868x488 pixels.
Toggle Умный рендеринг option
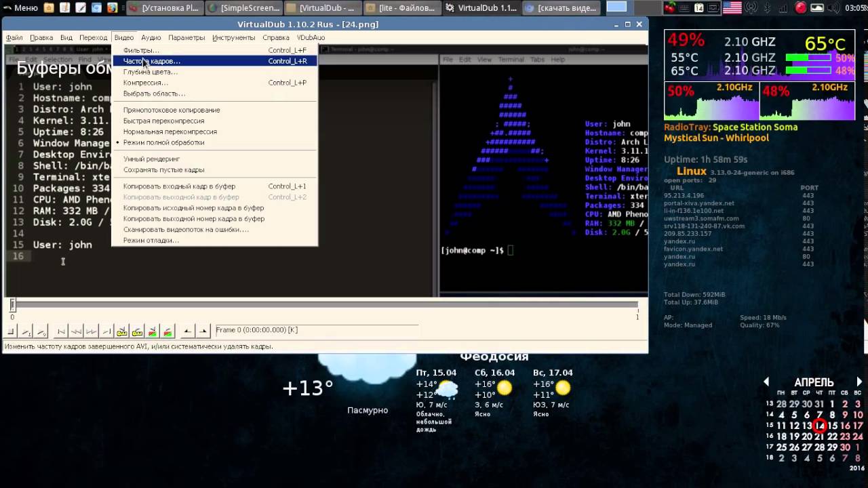point(214,159)
